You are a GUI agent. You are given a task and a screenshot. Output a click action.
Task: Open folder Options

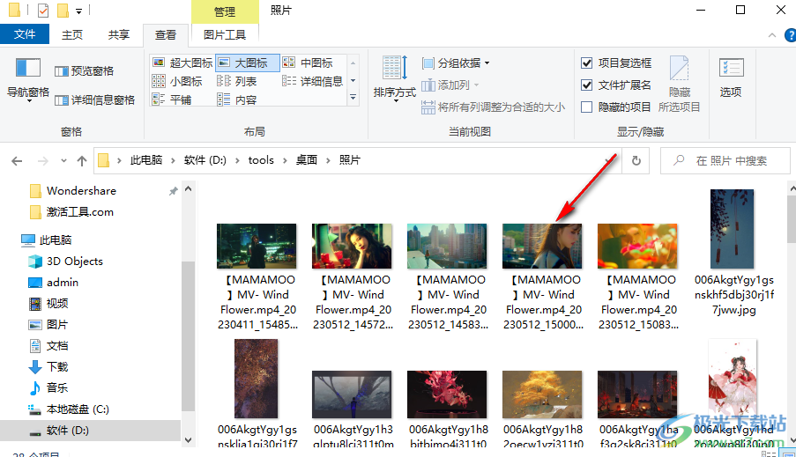731,77
